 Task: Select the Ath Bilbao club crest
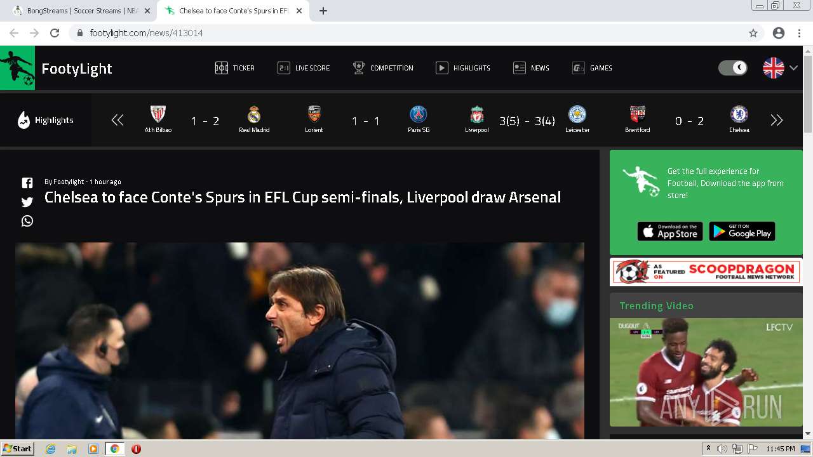(x=158, y=114)
